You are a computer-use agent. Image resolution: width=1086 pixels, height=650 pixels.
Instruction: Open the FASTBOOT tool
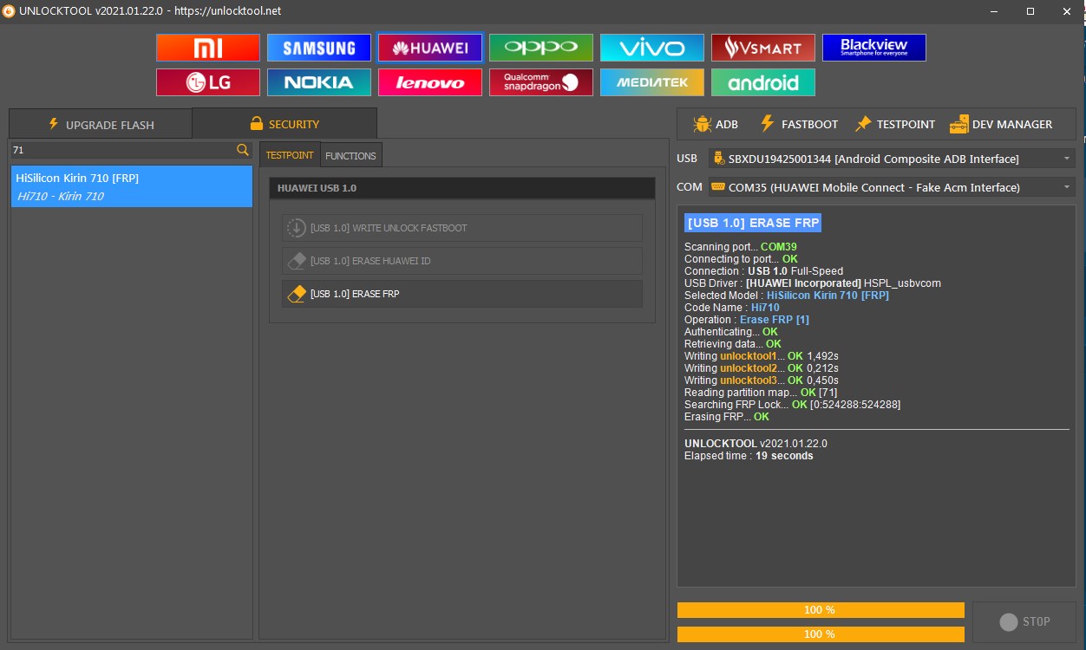coord(799,124)
